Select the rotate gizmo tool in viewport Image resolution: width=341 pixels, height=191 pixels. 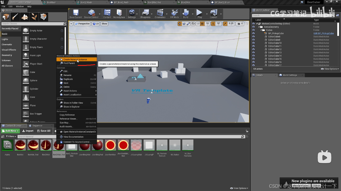184,24
